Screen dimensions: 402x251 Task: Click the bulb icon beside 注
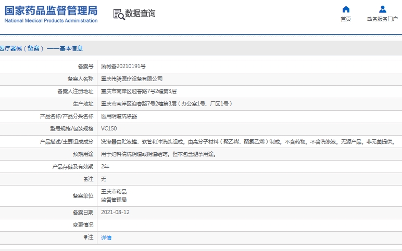point(85,237)
